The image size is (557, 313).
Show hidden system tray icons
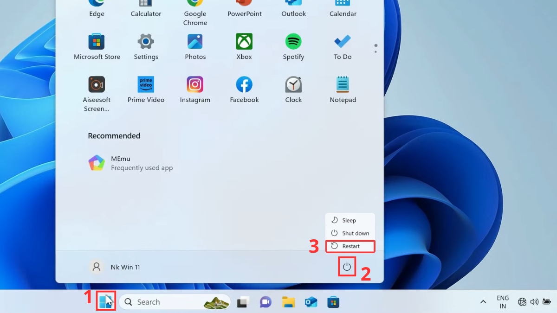pyautogui.click(x=483, y=302)
